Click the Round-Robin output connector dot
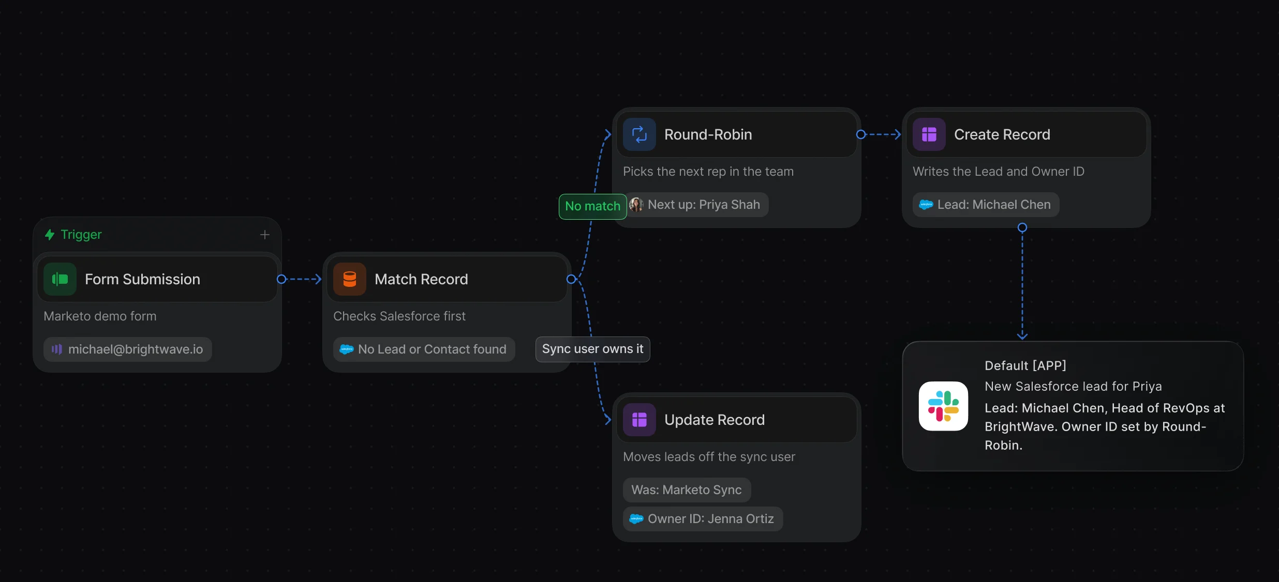The width and height of the screenshot is (1279, 582). click(x=861, y=134)
